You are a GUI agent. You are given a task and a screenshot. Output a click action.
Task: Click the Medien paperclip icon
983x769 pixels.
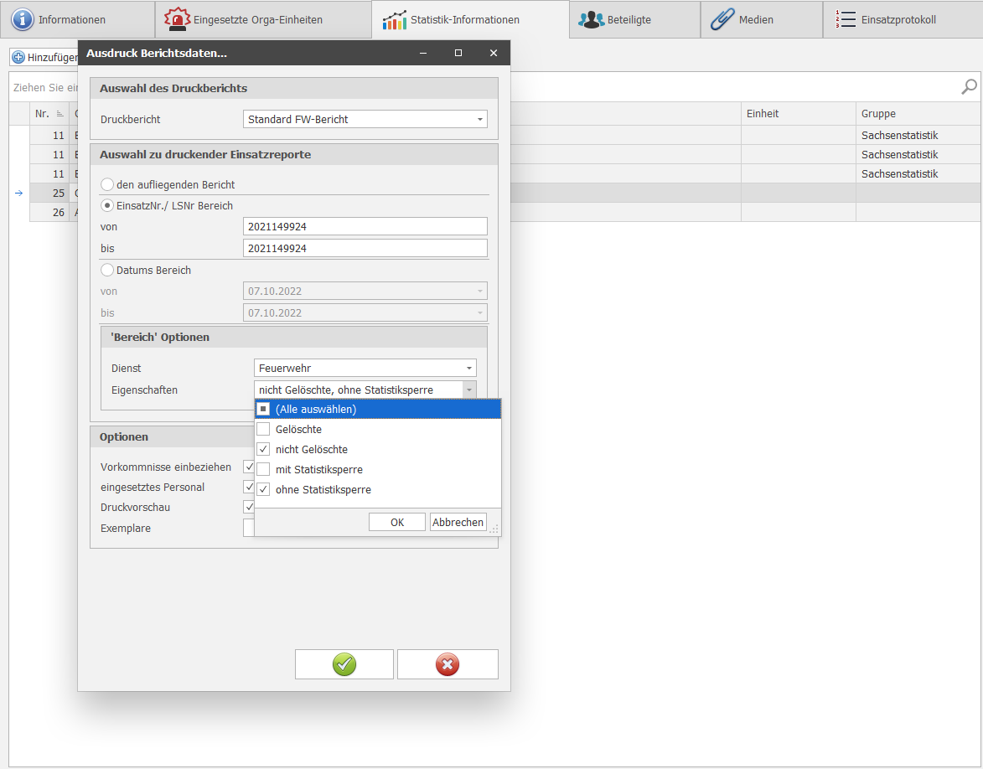722,19
